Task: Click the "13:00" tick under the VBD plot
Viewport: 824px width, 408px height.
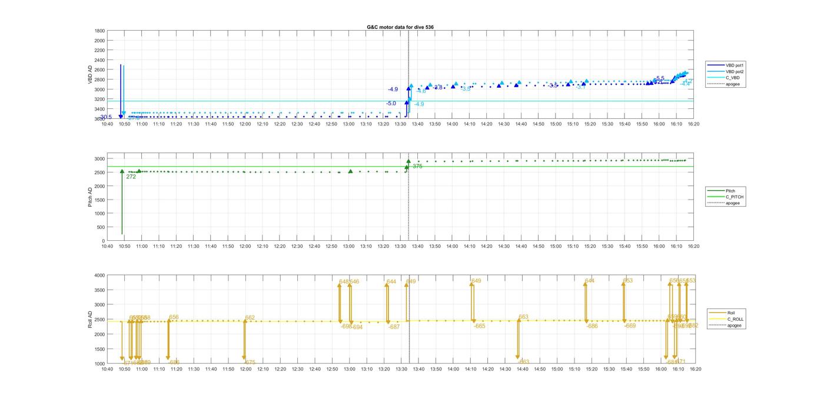Action: coord(349,124)
